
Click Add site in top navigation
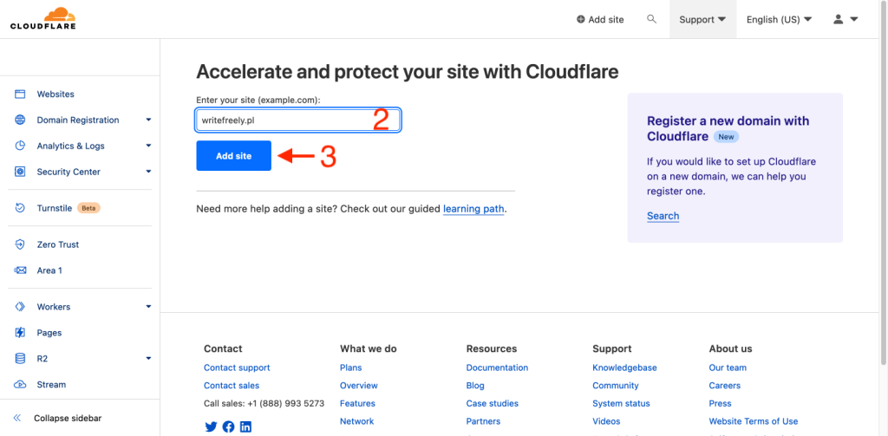[x=600, y=19]
